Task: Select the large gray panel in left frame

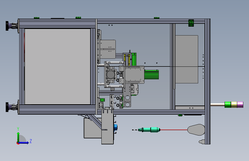Action: (57, 66)
